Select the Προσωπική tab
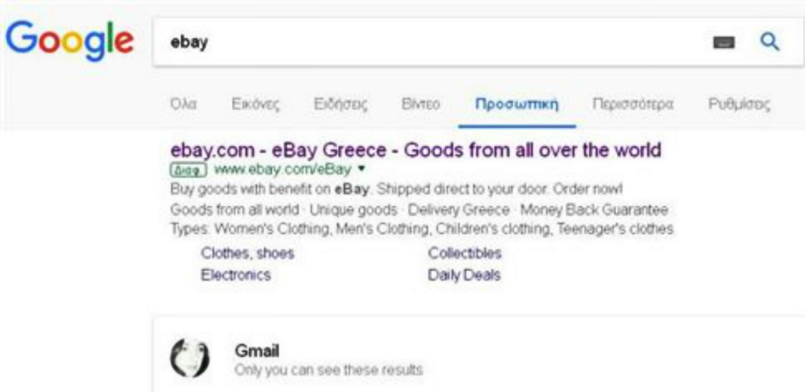This screenshot has height=392, width=805. (517, 105)
